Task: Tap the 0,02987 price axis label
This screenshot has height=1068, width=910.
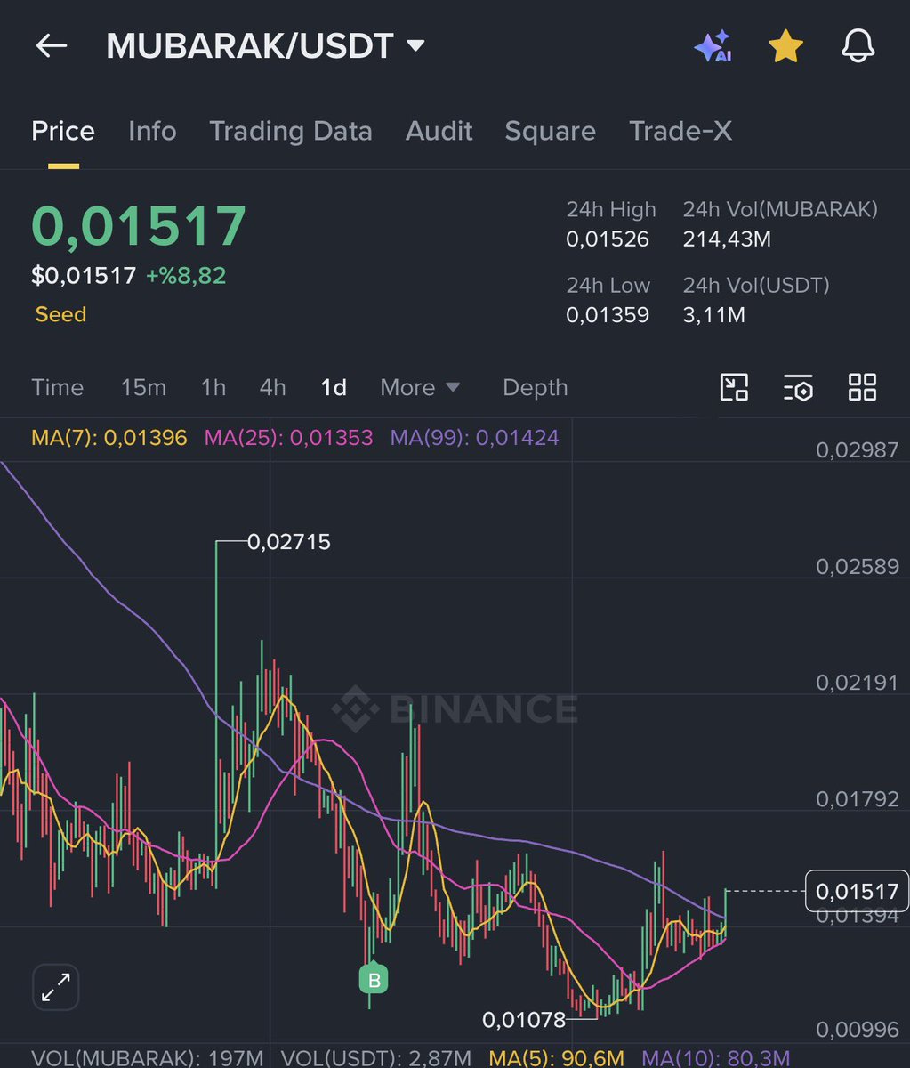Action: [858, 450]
